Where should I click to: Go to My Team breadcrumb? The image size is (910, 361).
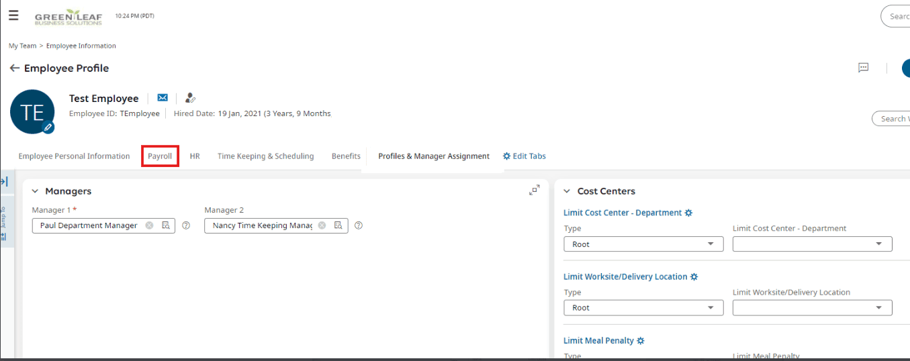[22, 46]
